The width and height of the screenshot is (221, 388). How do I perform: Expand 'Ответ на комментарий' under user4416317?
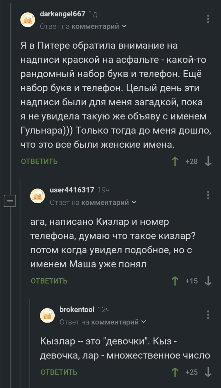tap(93, 202)
